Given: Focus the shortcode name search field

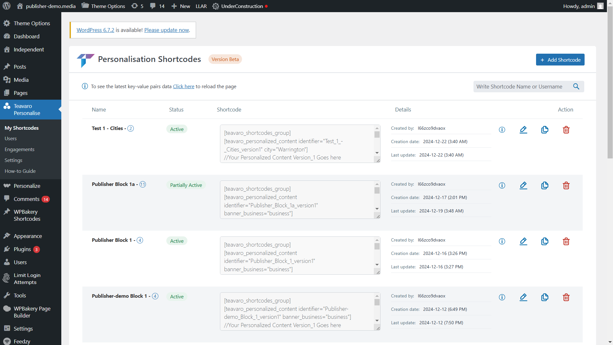Looking at the screenshot, I should point(522,87).
